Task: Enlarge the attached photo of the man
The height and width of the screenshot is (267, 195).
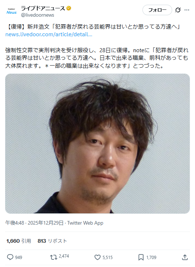Action: (x=97, y=143)
